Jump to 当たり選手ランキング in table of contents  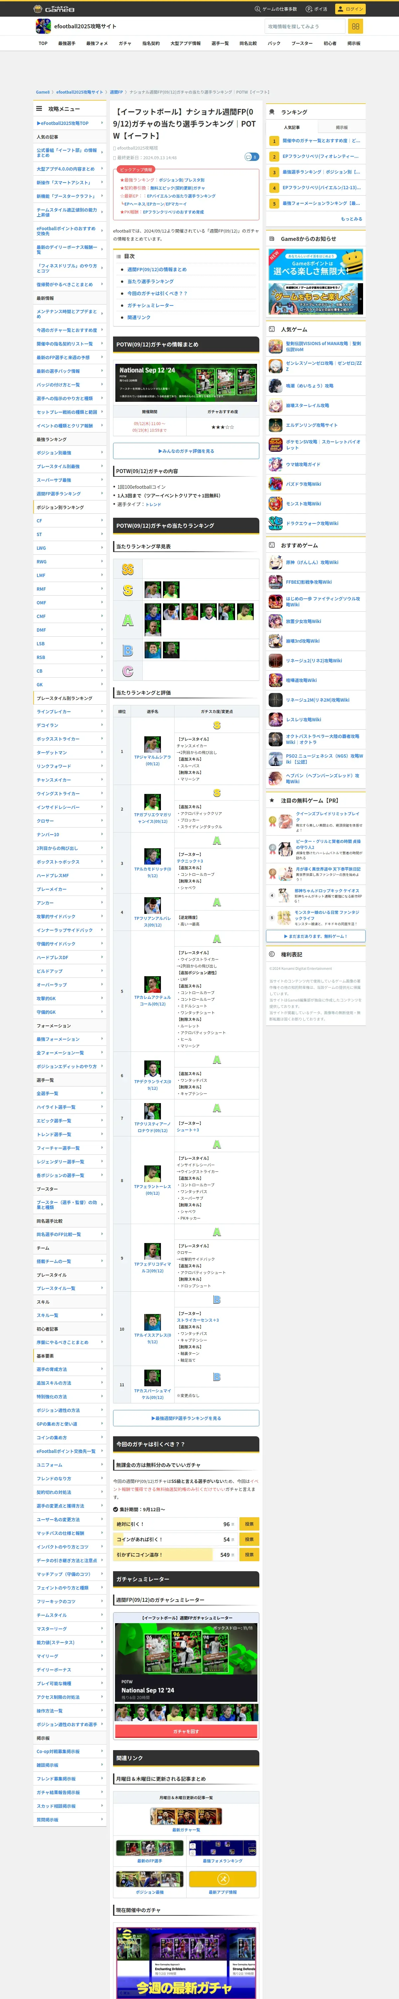click(150, 282)
